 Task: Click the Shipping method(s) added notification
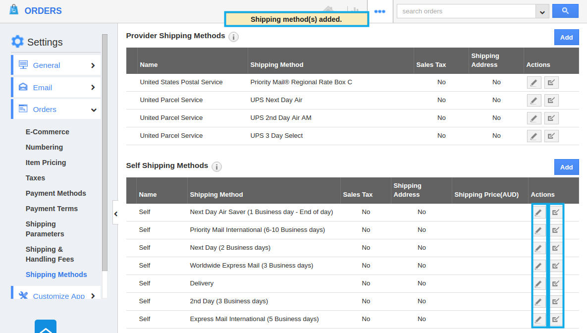pos(296,19)
